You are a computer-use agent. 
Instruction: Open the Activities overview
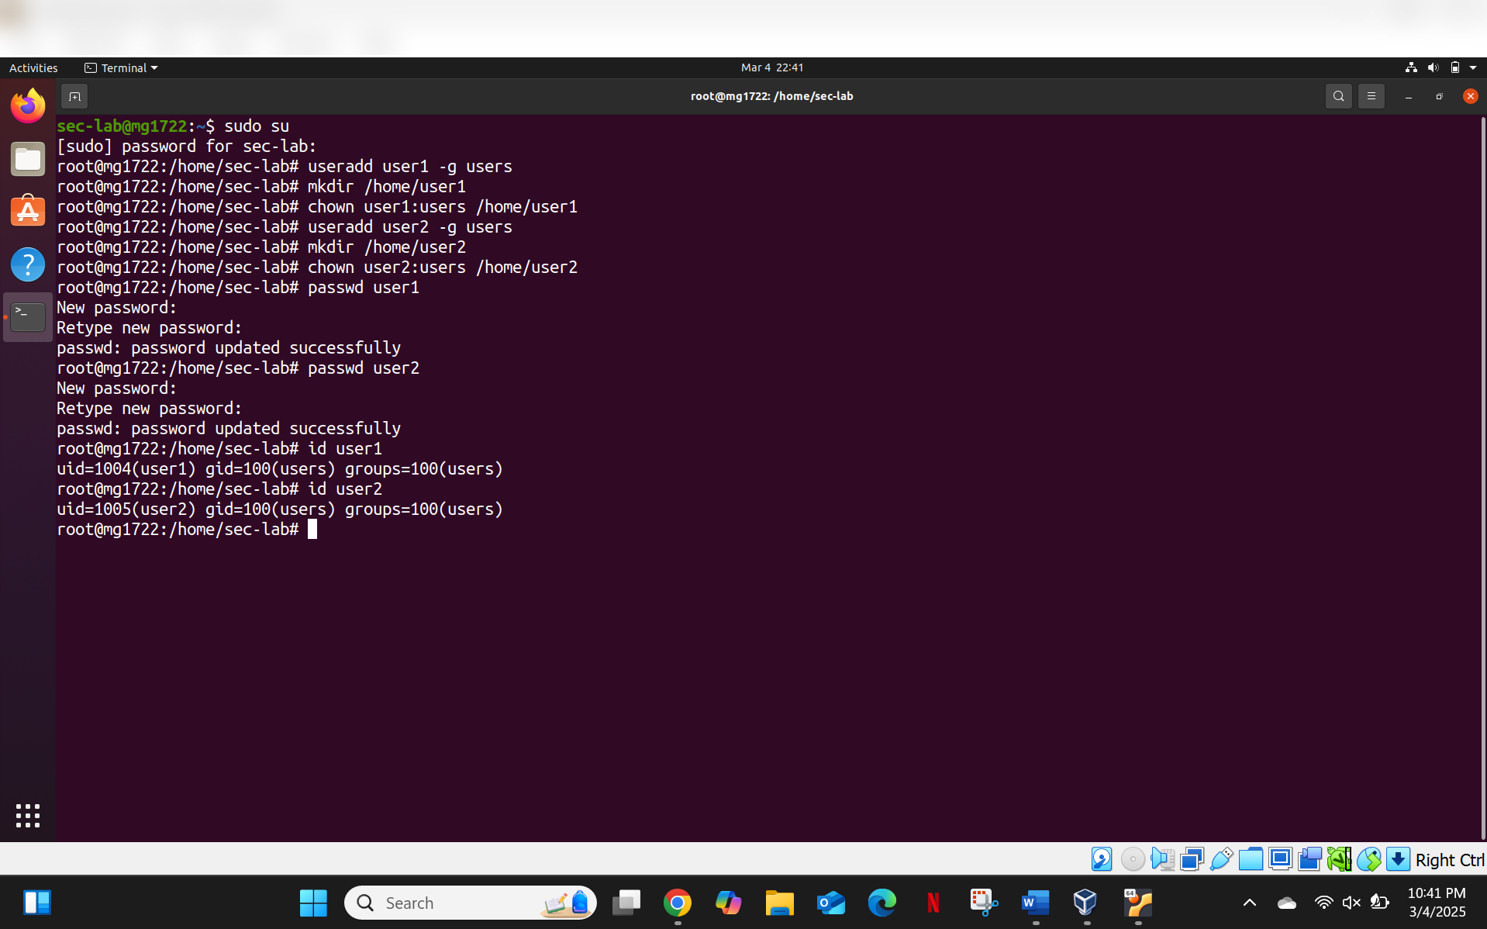(33, 67)
